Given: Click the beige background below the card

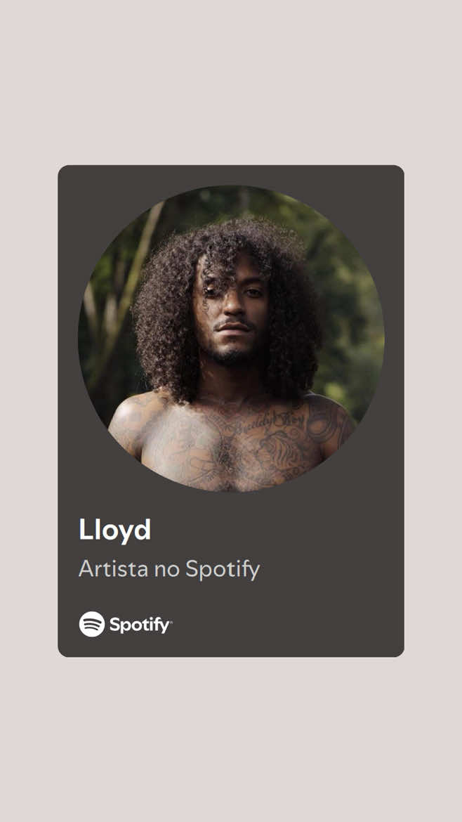Looking at the screenshot, I should (x=231, y=739).
